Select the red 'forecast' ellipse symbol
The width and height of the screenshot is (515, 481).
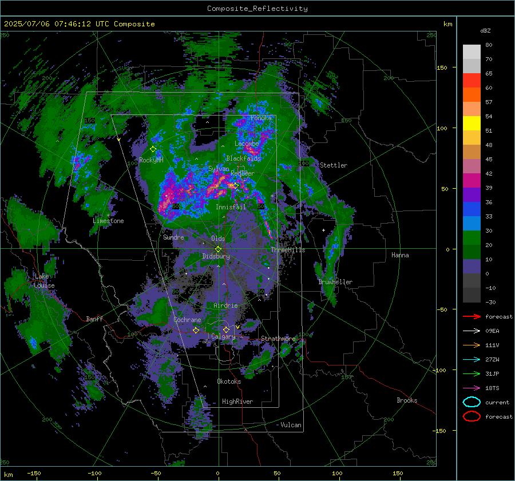[472, 416]
